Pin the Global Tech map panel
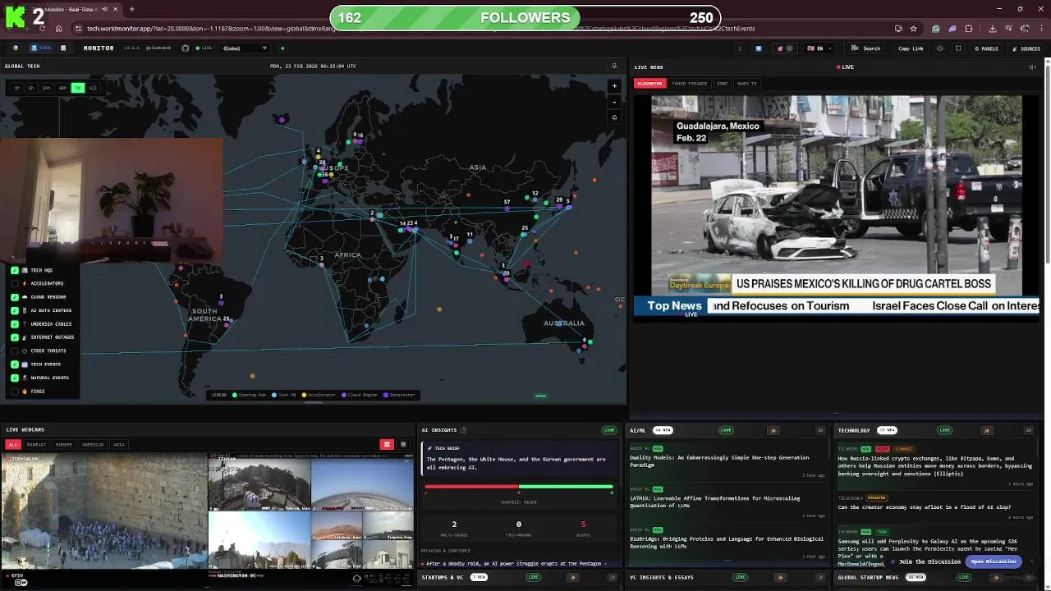Image resolution: width=1051 pixels, height=591 pixels. [x=614, y=66]
